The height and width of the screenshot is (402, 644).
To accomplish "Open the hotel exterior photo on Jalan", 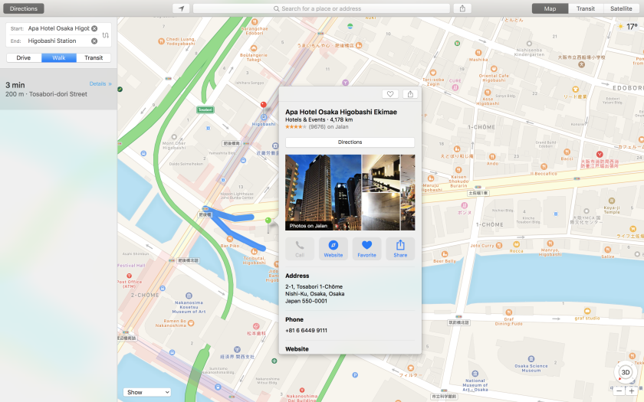I will [324, 192].
